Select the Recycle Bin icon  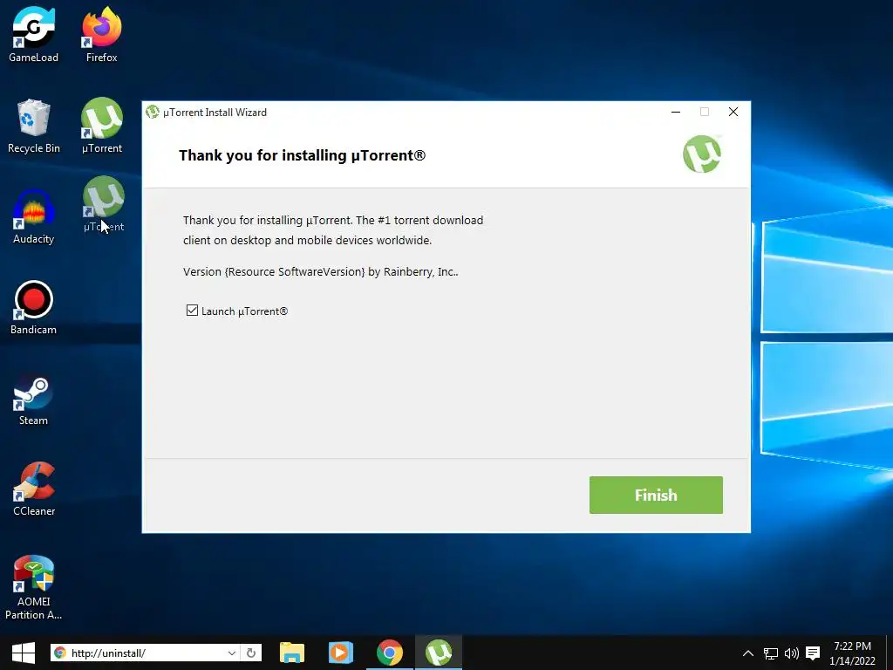point(34,126)
